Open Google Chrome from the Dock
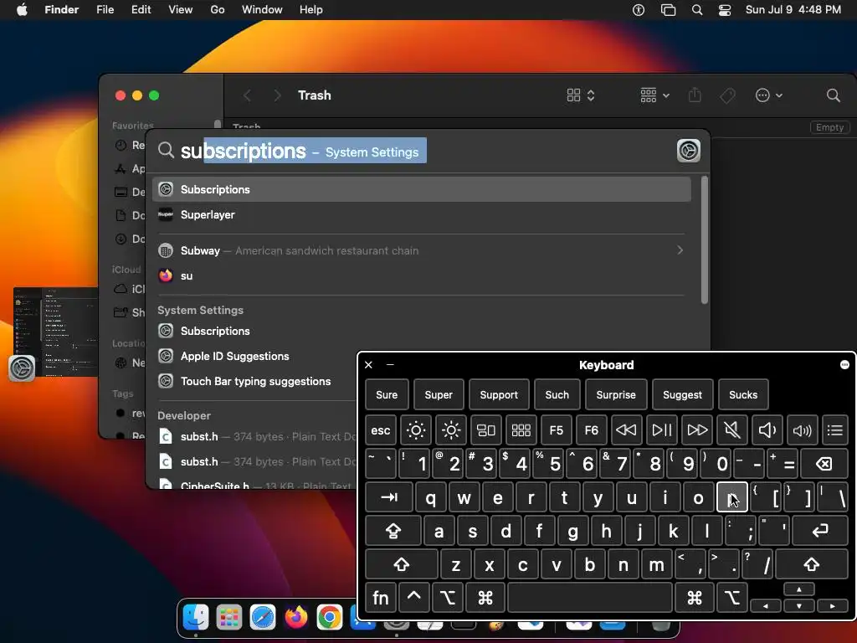The height and width of the screenshot is (643, 857). (x=329, y=617)
